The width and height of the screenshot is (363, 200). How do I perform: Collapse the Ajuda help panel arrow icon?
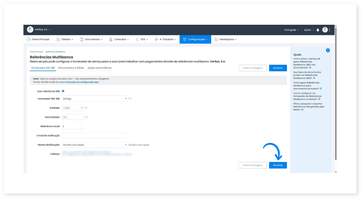[328, 50]
